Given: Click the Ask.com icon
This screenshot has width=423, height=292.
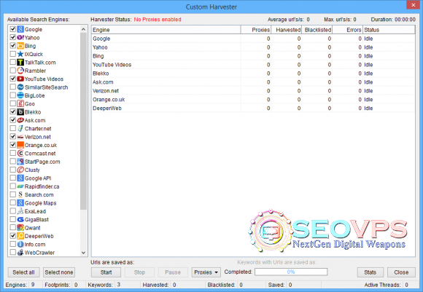Looking at the screenshot, I should (20, 120).
